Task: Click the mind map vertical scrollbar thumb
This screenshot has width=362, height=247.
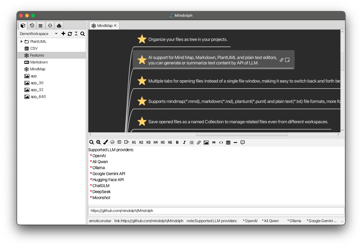Action: 343,62
